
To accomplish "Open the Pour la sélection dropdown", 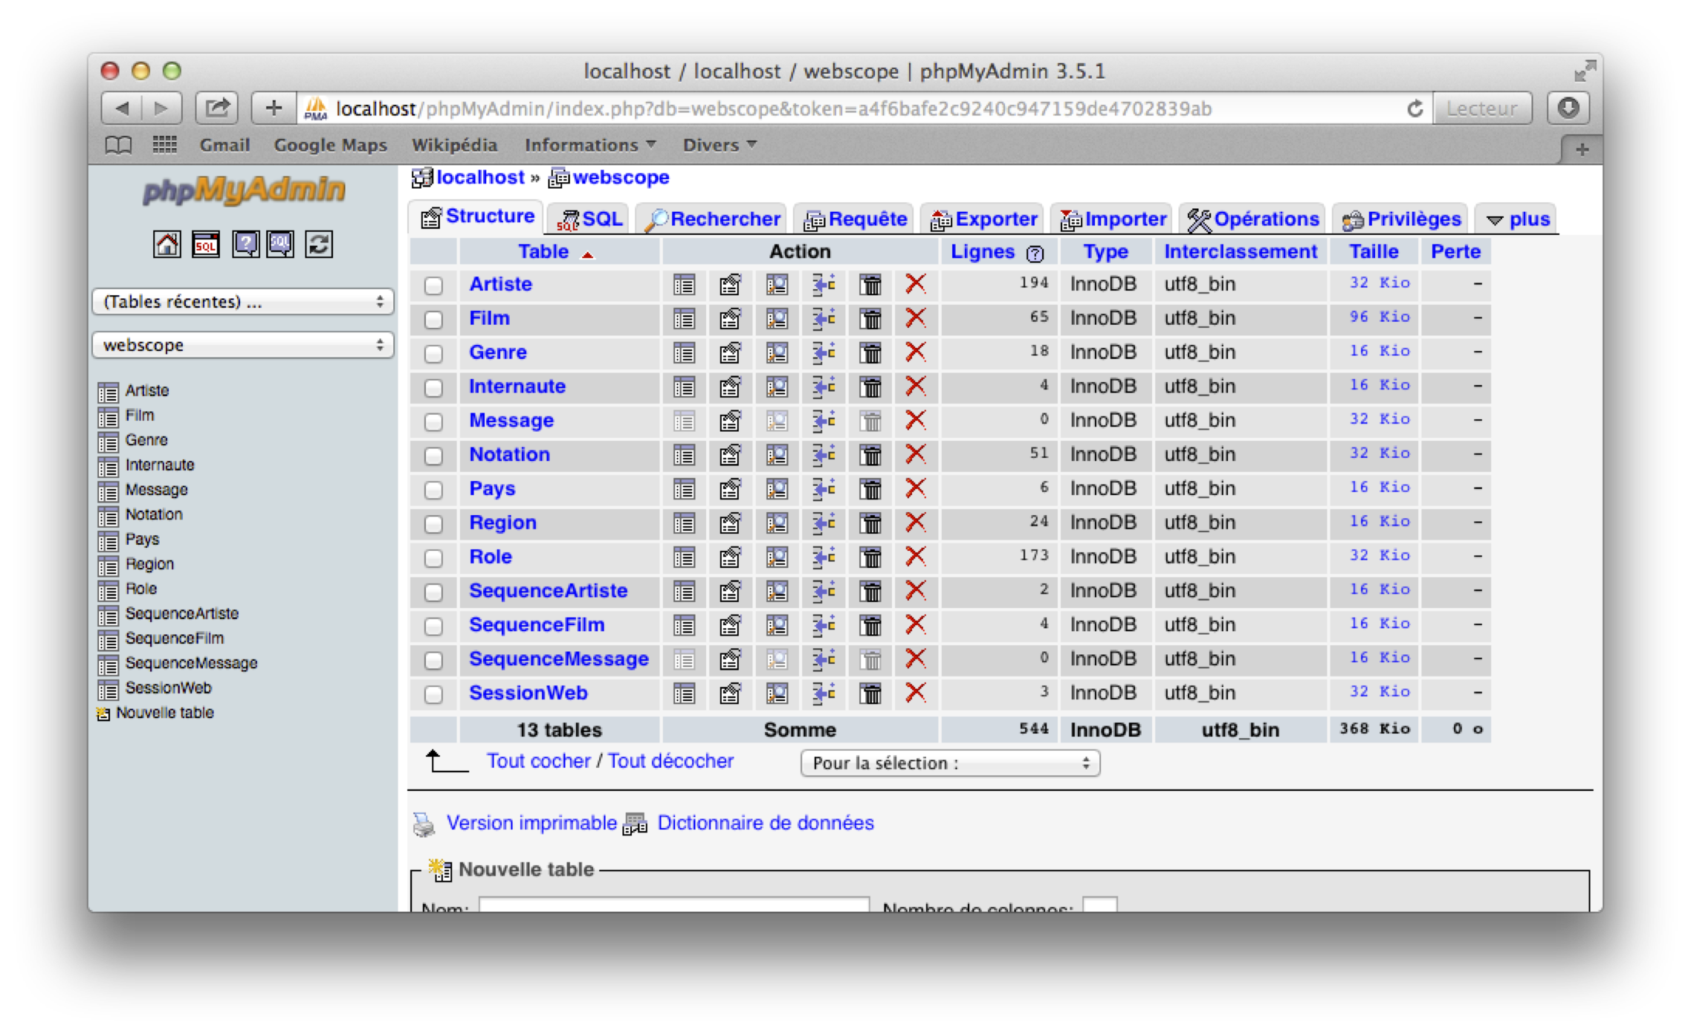I will [x=950, y=763].
